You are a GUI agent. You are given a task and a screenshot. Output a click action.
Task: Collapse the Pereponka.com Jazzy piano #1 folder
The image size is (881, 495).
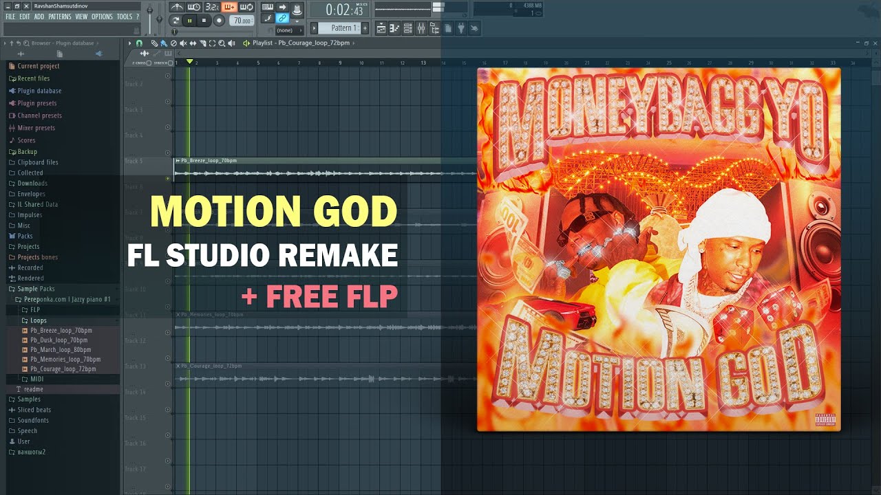pyautogui.click(x=63, y=299)
